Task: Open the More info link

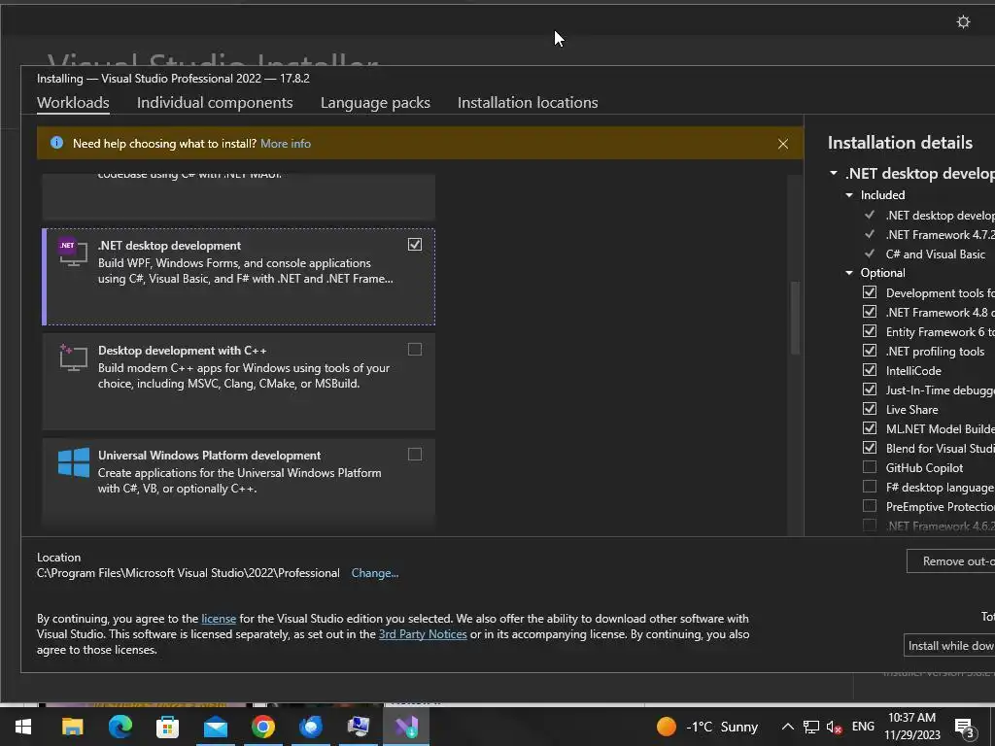Action: (286, 144)
